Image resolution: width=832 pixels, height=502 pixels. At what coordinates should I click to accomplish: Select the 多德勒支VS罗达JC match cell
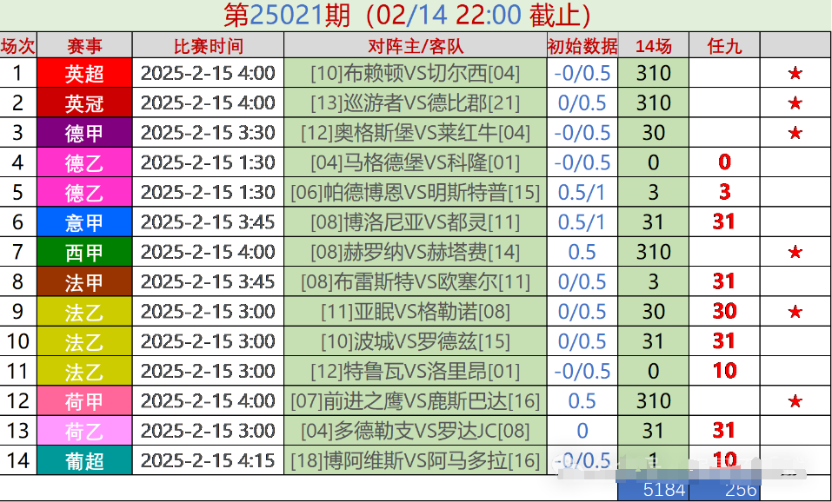pos(416,431)
